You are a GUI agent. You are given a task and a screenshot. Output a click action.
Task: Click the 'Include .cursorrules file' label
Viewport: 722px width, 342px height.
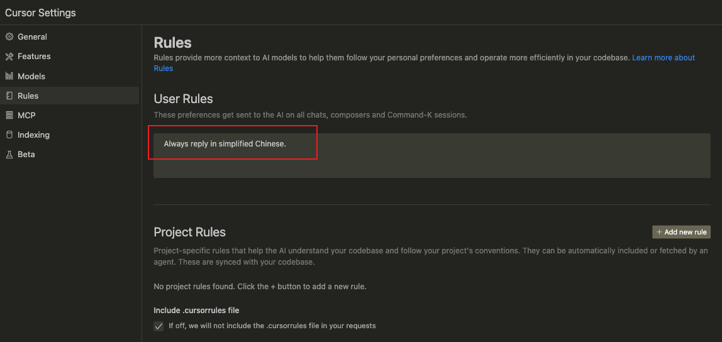(197, 310)
